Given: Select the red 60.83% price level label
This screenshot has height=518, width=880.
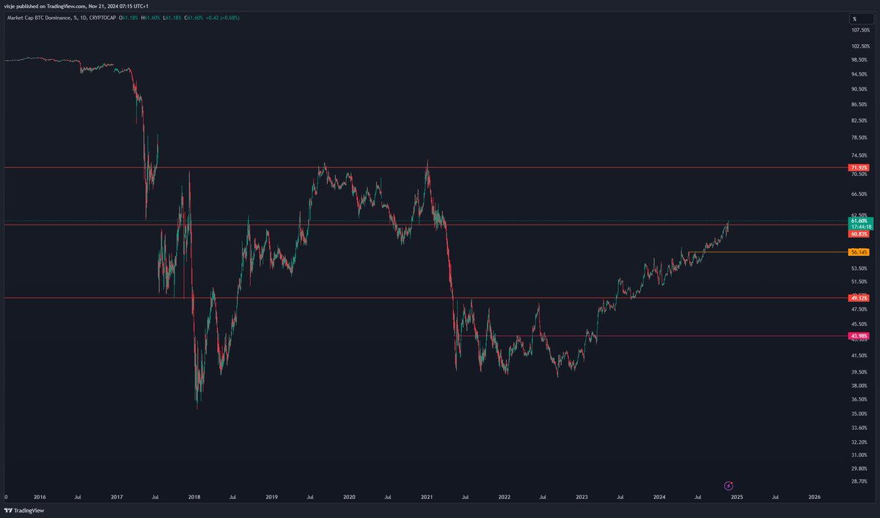Looking at the screenshot, I should point(859,234).
